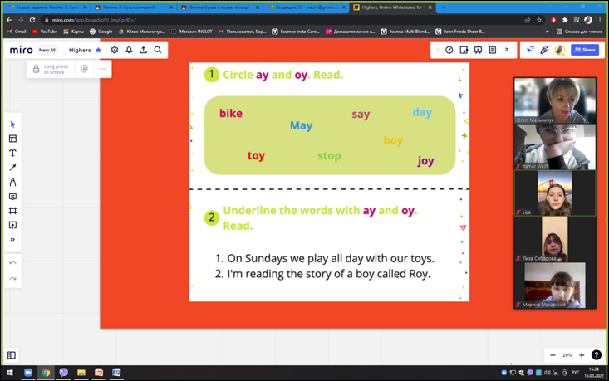The height and width of the screenshot is (381, 609).
Task: Unlock the element via lock icon
Action: point(36,69)
